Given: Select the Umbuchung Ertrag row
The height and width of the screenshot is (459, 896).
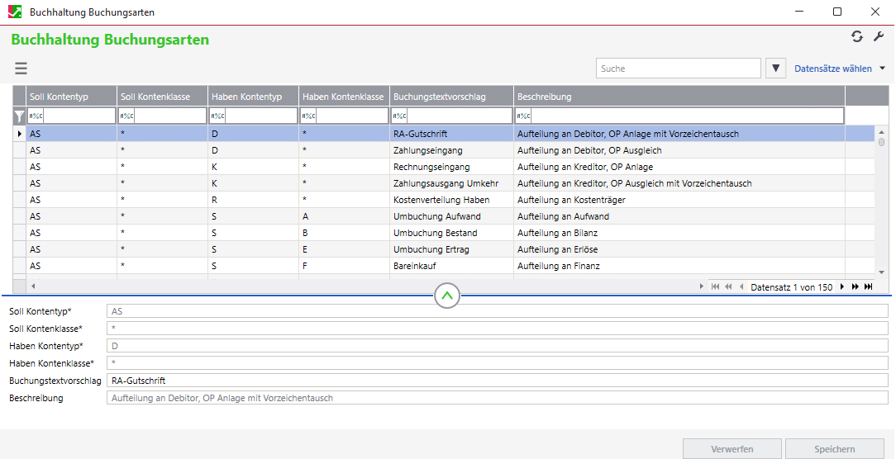Looking at the screenshot, I should tap(443, 249).
